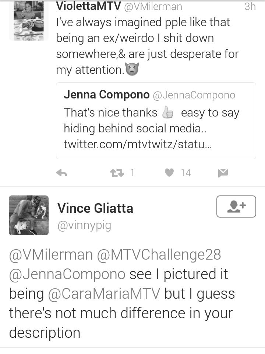Image resolution: width=265 pixels, height=354 pixels.
Task: Open the VioletteMTV display name
Action: pos(89,6)
